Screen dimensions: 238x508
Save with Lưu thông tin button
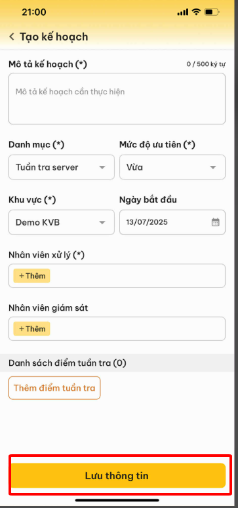(119, 476)
